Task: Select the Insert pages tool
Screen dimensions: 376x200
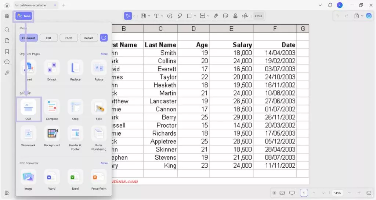Action: pyautogui.click(x=28, y=70)
